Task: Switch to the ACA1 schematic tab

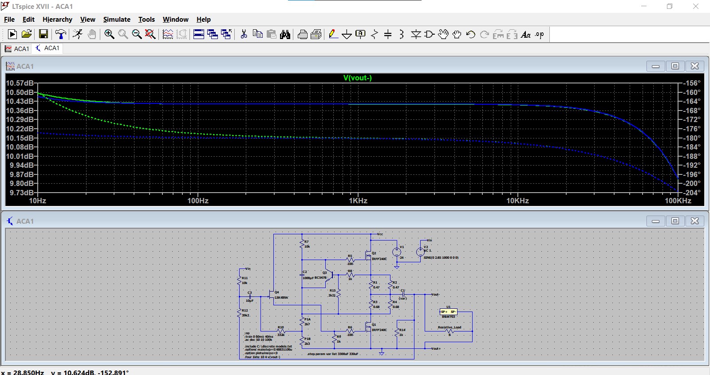Action: [47, 48]
